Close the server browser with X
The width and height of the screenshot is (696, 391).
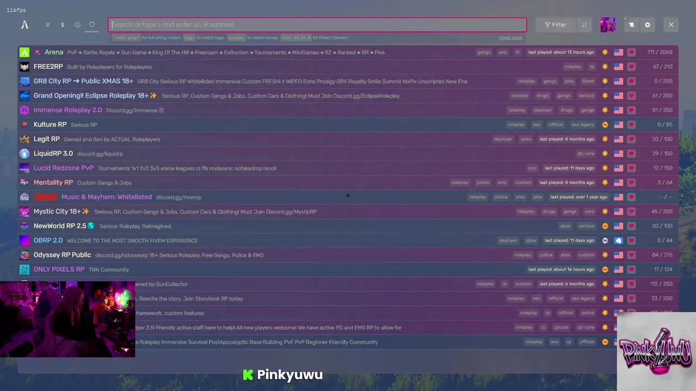(671, 24)
